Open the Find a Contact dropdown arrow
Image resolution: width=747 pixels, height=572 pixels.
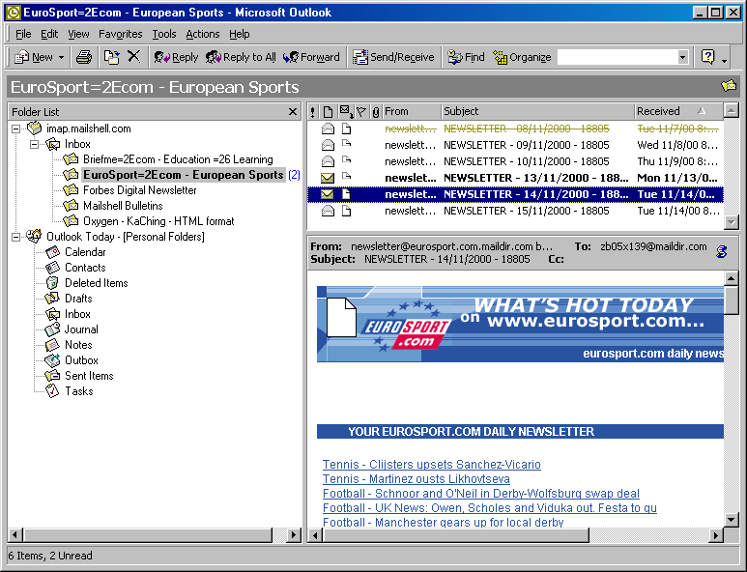click(x=682, y=58)
